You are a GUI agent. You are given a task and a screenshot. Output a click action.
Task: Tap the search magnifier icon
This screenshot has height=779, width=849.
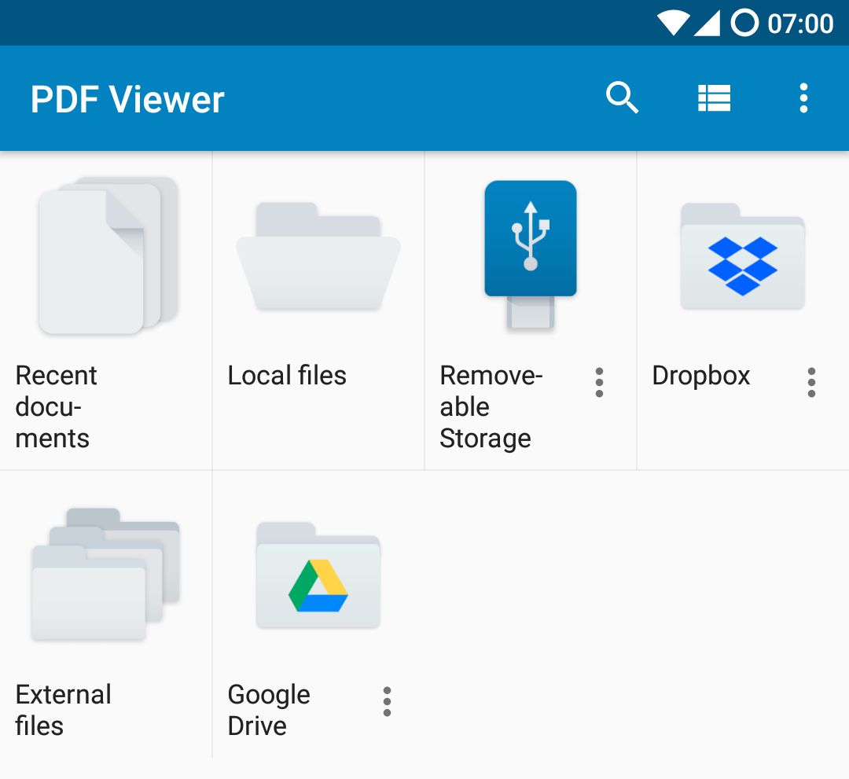622,98
